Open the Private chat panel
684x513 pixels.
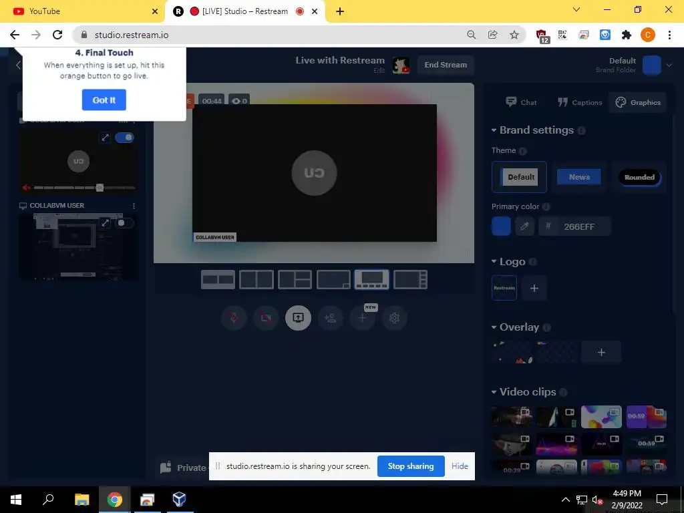coord(183,468)
